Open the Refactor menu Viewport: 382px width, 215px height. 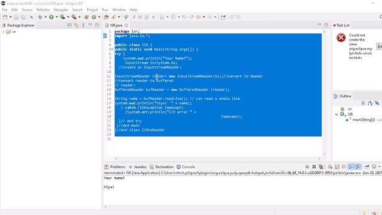43,10
